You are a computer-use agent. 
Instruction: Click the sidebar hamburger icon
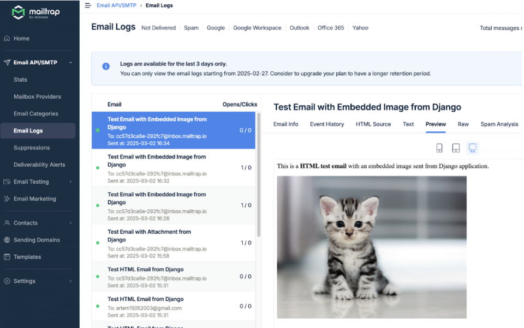[x=87, y=5]
